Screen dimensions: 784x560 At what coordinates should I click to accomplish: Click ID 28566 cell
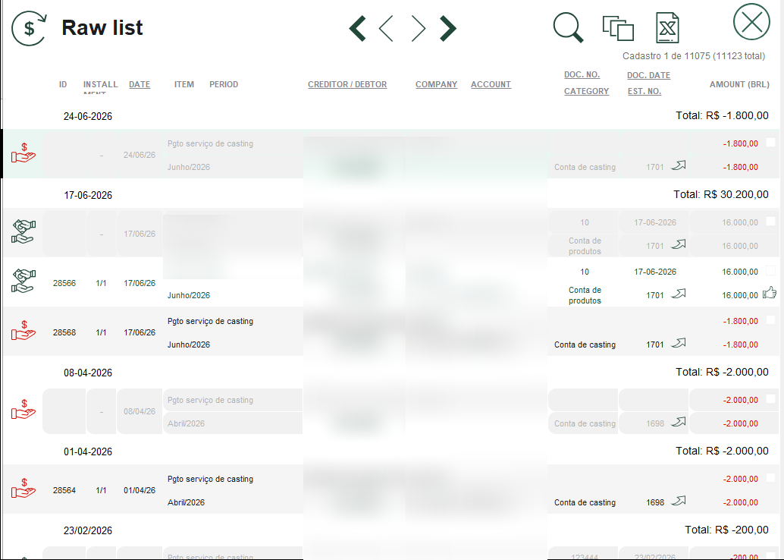tap(64, 283)
